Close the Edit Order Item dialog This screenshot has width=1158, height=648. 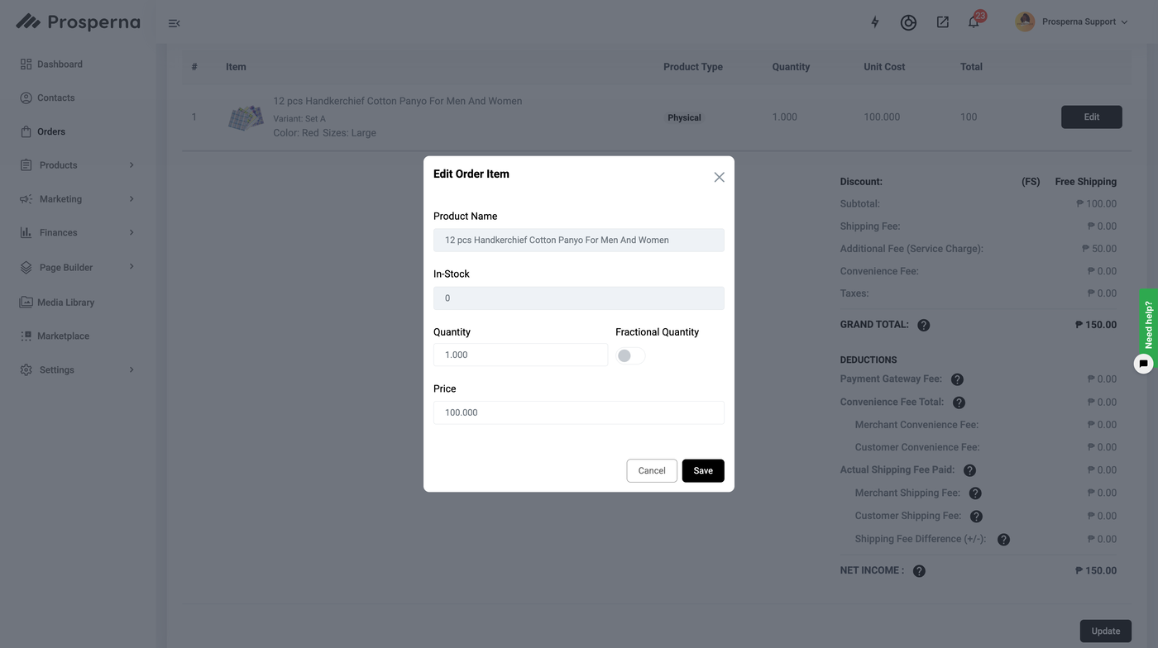pos(719,177)
